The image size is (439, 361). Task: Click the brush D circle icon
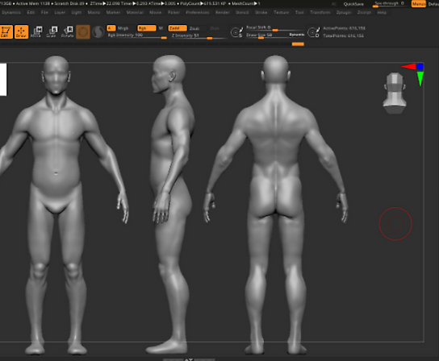coord(314,32)
